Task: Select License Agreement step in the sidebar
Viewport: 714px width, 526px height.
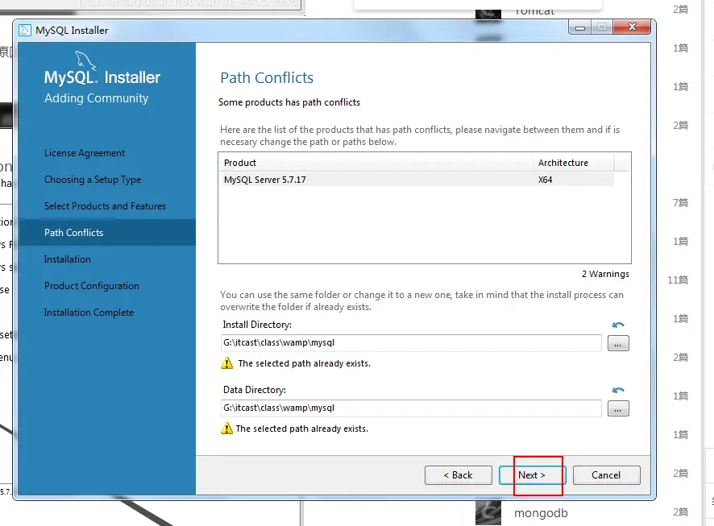Action: tap(85, 153)
